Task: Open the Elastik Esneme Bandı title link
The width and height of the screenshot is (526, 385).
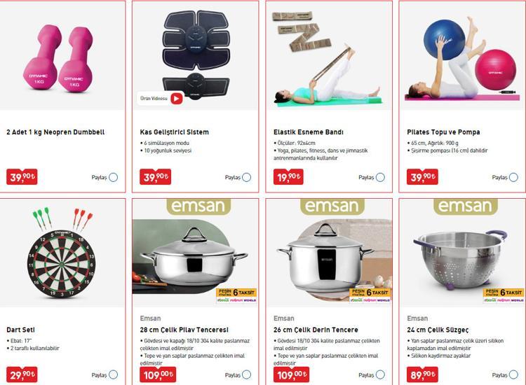Action: click(309, 132)
